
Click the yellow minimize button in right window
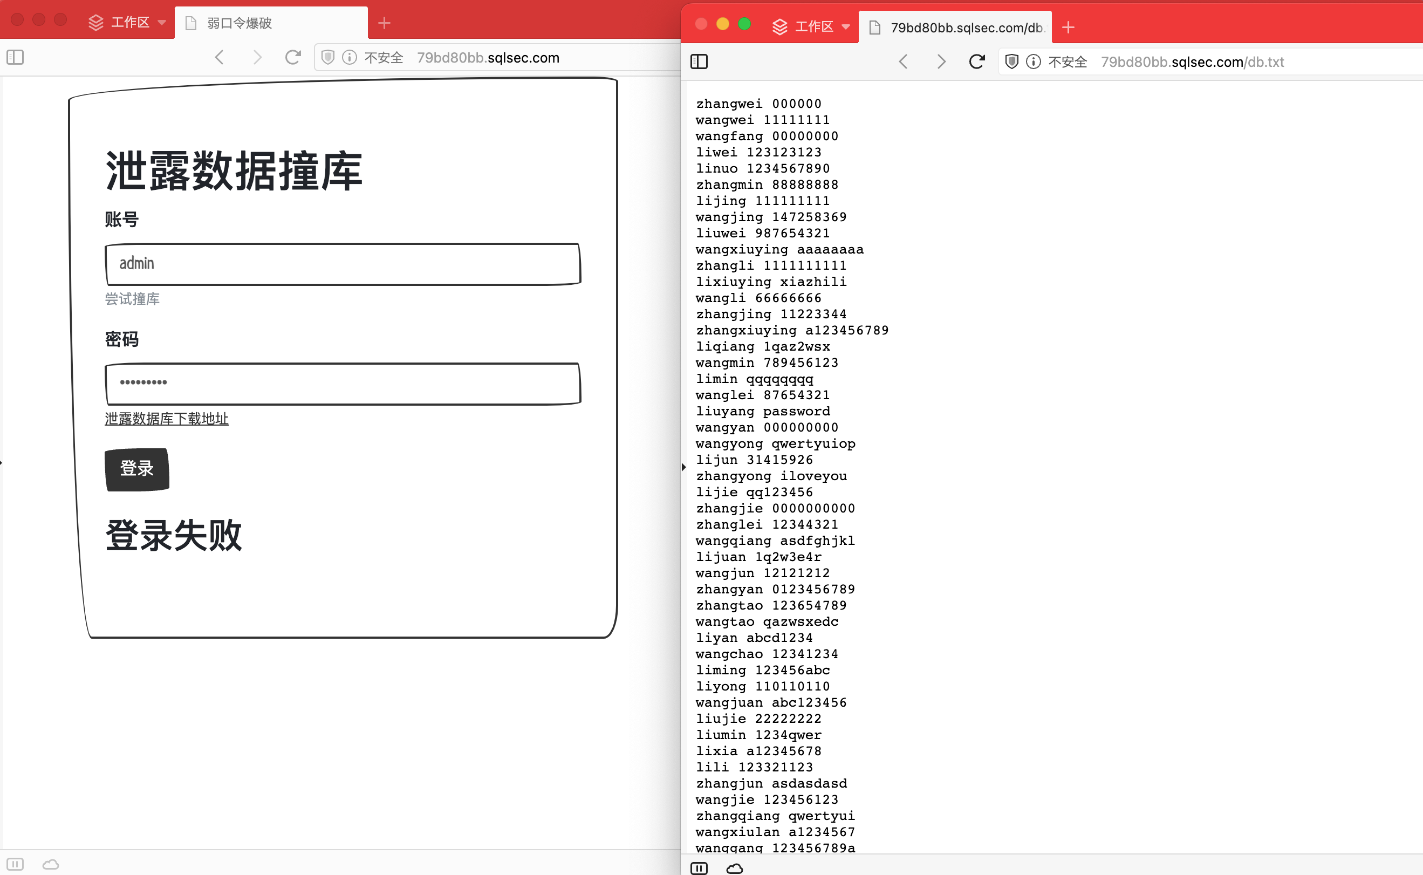[723, 24]
